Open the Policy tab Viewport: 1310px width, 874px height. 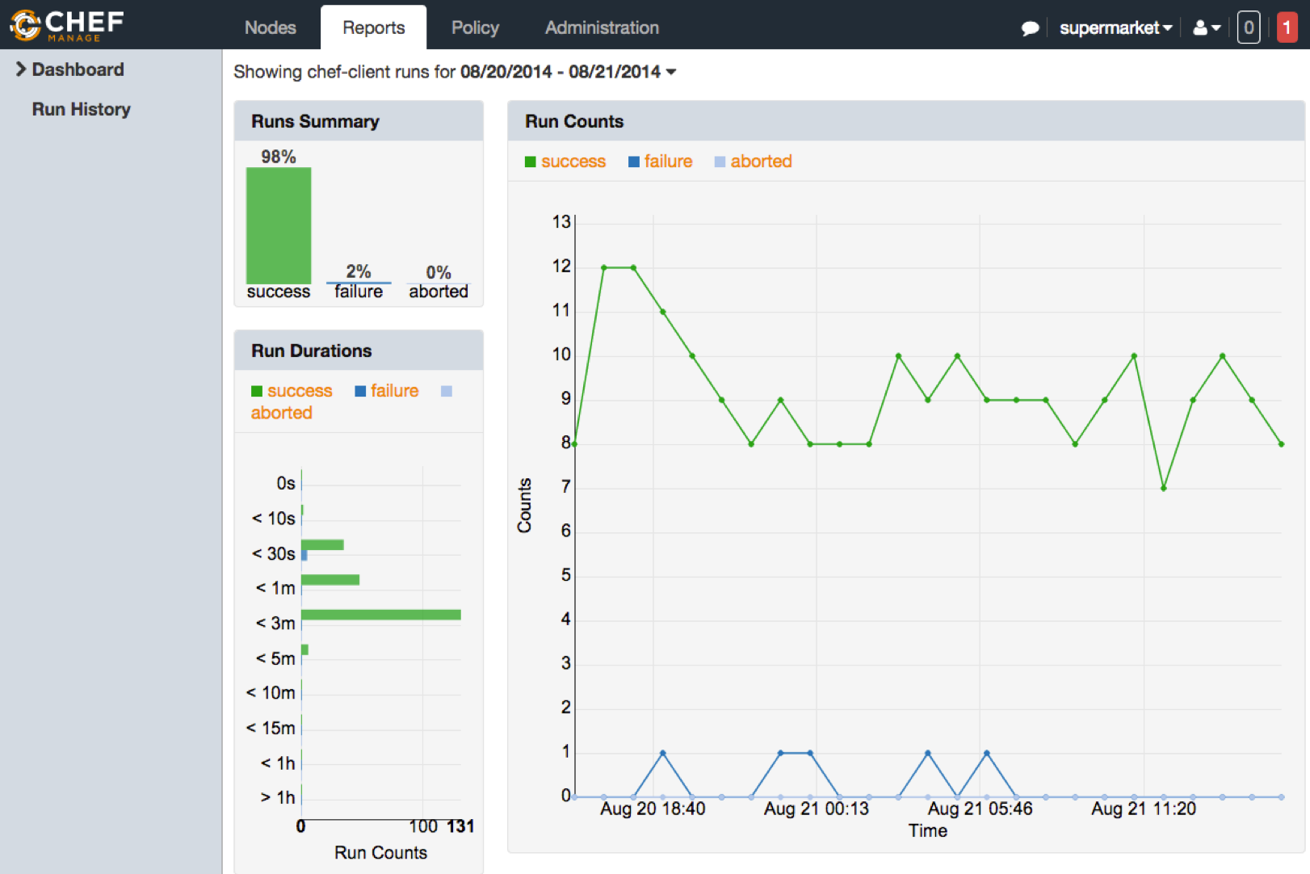point(475,27)
